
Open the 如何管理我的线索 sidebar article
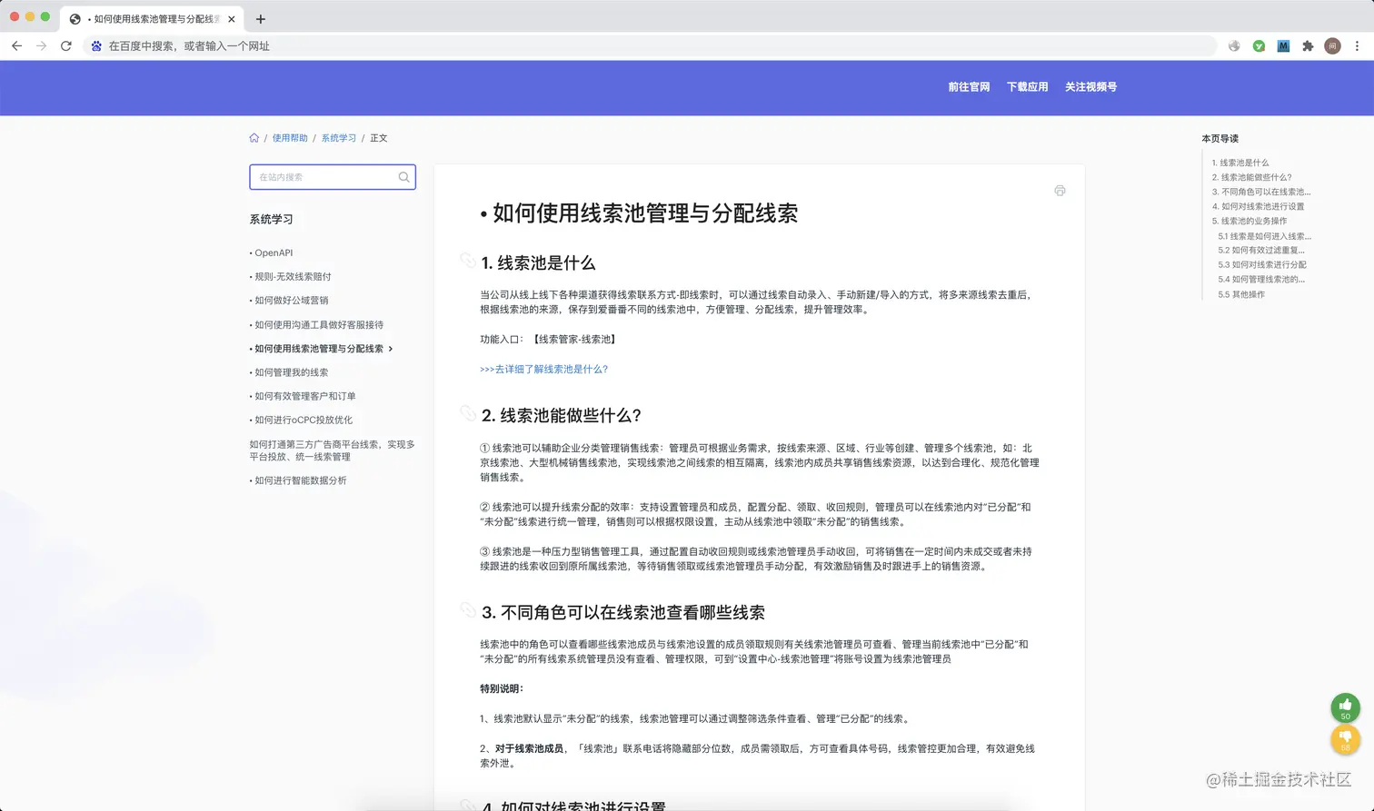[291, 372]
